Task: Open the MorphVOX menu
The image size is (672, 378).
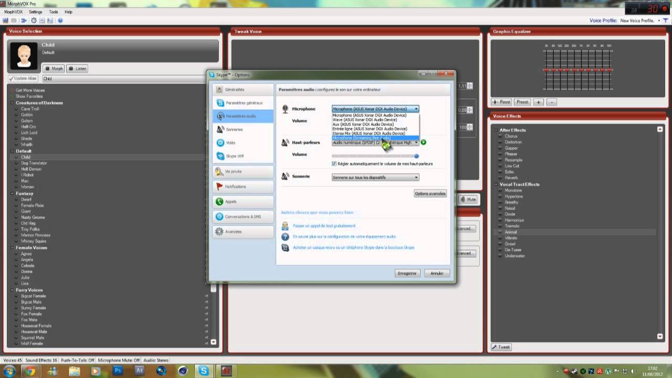Action: 13,12
